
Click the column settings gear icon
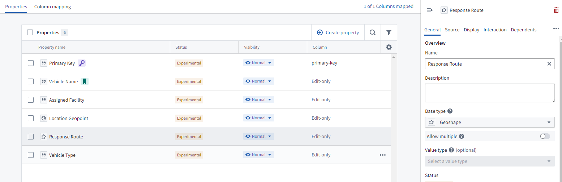tap(389, 47)
